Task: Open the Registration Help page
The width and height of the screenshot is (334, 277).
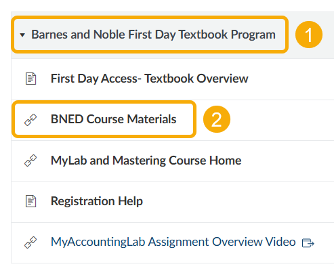Action: [97, 201]
